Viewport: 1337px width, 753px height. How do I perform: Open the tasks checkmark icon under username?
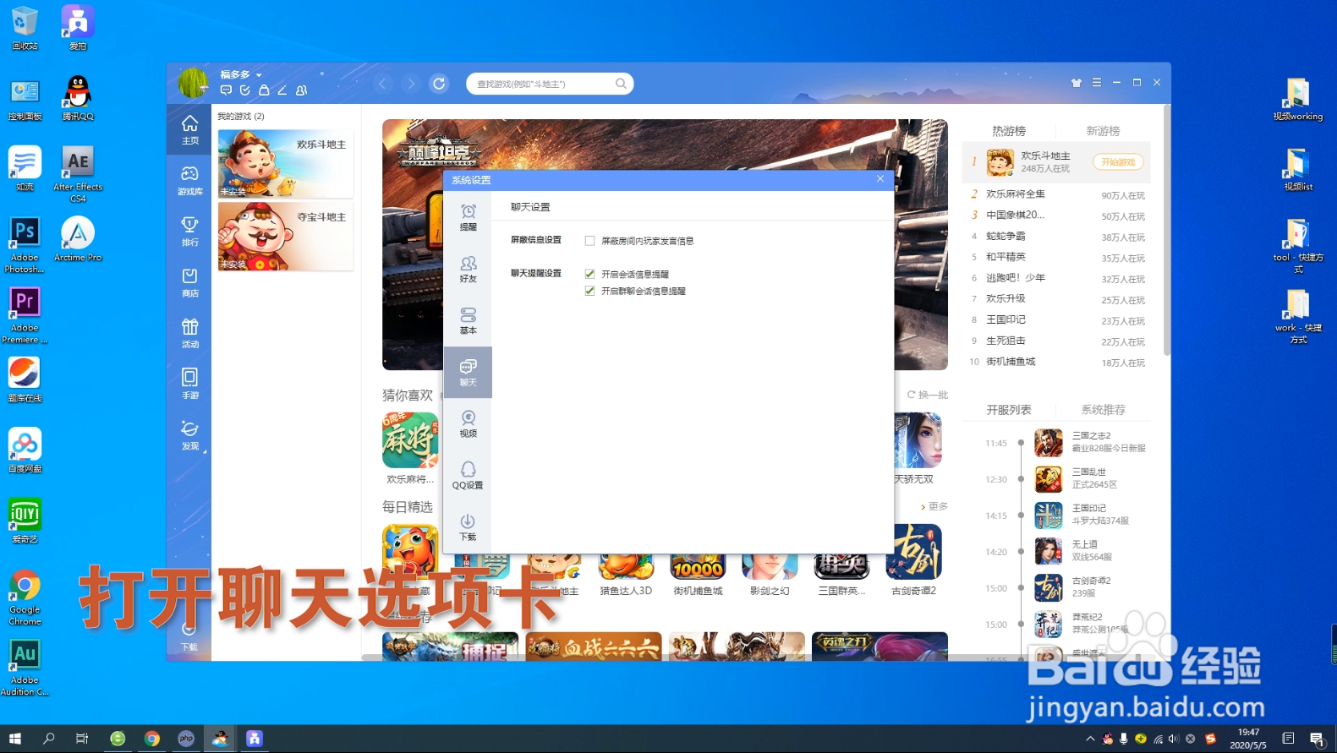[245, 90]
